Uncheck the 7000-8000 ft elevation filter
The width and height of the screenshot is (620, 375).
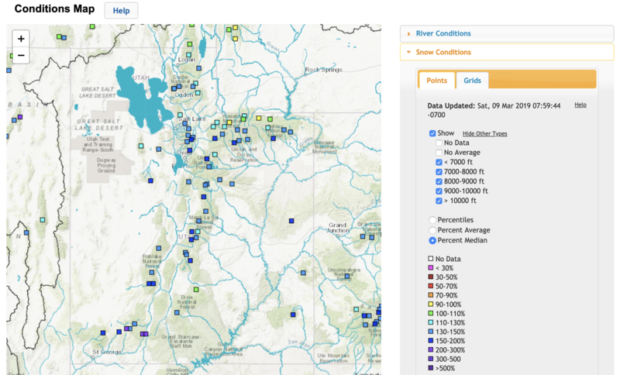click(439, 171)
